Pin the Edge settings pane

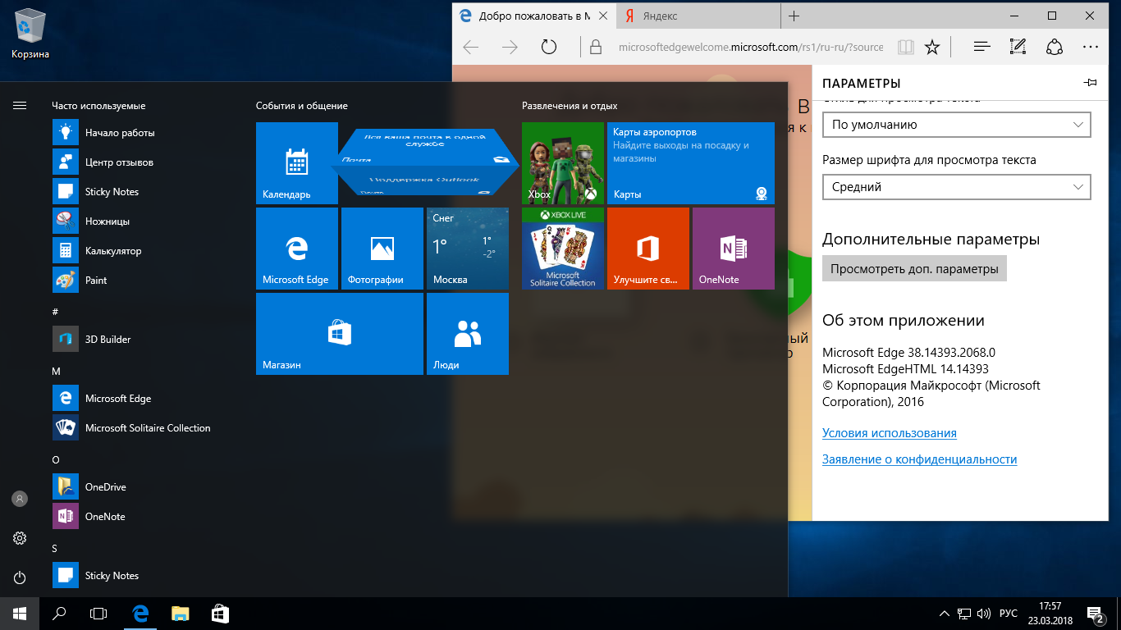[1090, 83]
